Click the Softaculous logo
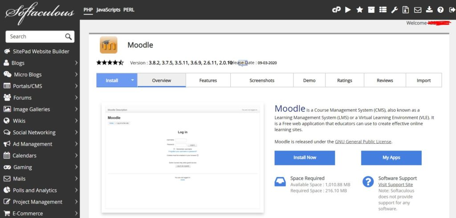 tap(40, 13)
